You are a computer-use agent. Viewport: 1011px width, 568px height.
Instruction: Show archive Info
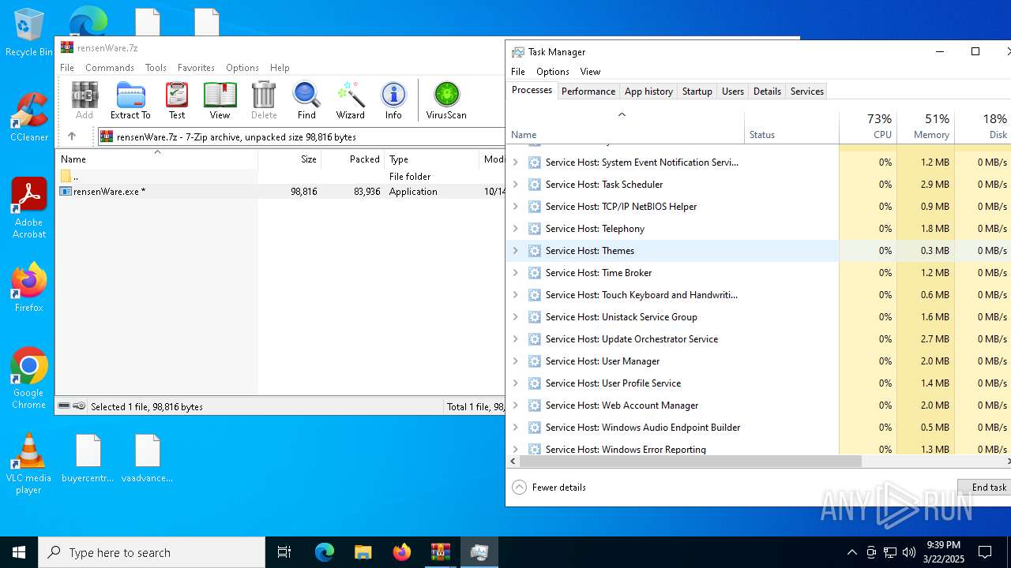coord(393,100)
